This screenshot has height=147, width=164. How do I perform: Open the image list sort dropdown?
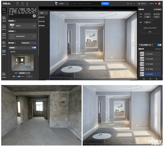click(x=158, y=49)
